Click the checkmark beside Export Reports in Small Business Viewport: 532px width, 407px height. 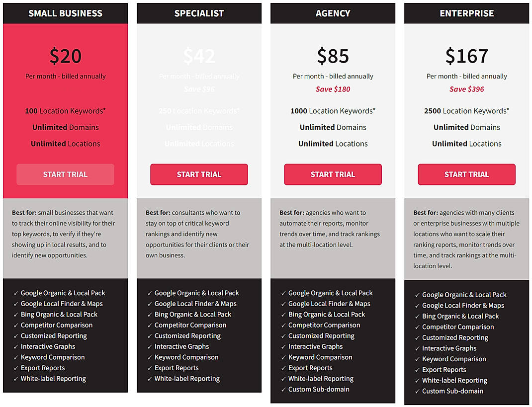pos(15,368)
